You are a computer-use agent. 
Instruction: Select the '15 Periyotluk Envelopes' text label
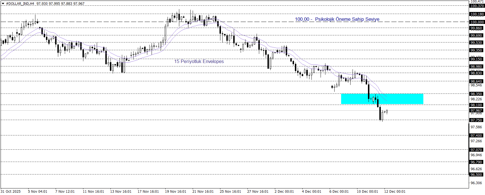(x=199, y=61)
